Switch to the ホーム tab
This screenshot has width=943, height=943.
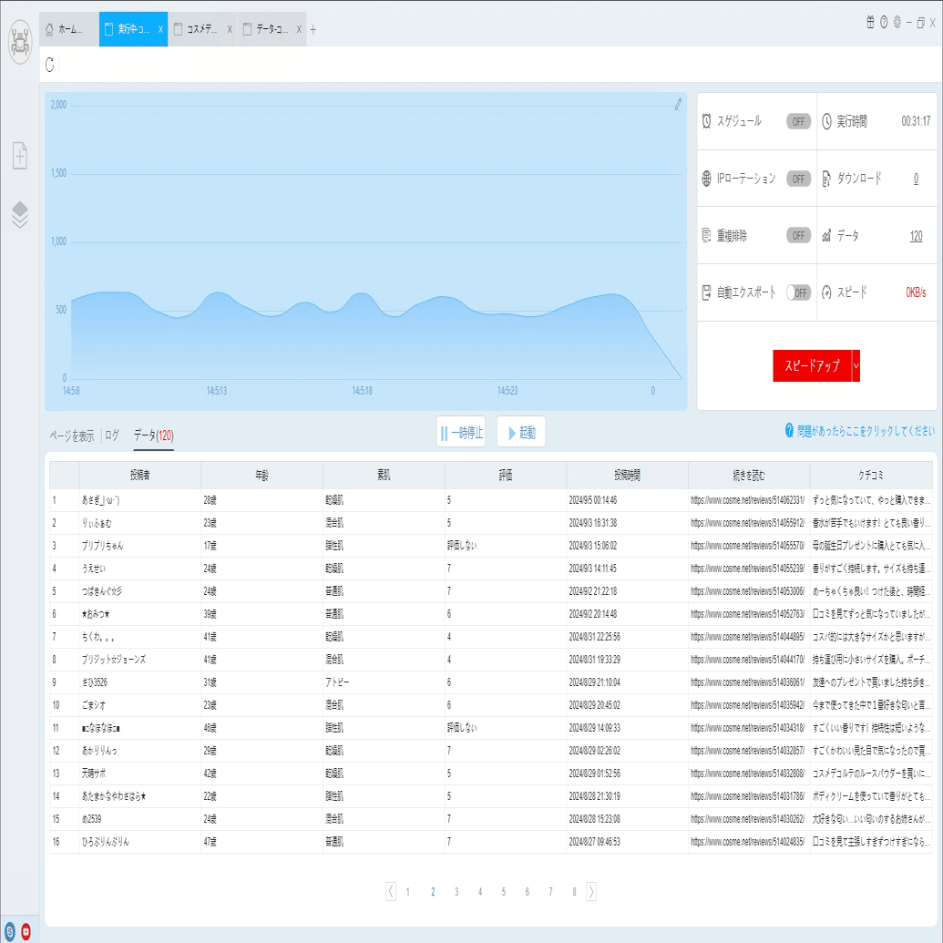[69, 29]
